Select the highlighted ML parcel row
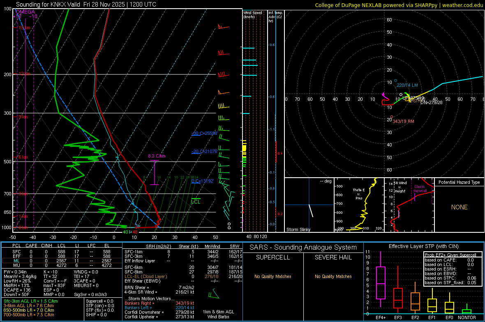This screenshot has width=485, height=322. point(62,261)
